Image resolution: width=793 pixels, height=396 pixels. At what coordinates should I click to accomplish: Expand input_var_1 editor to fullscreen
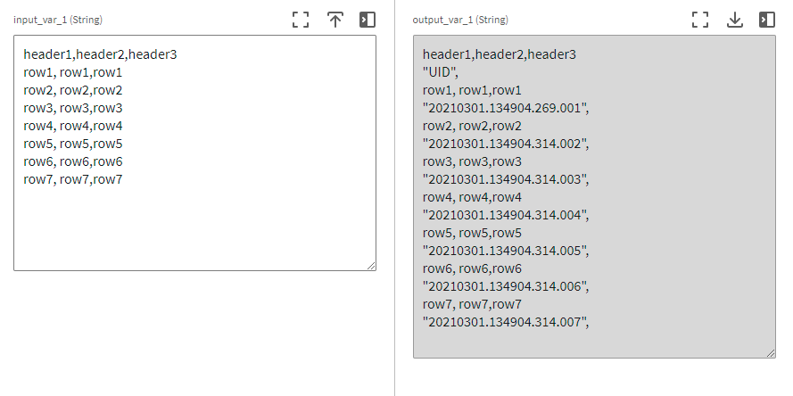click(x=301, y=20)
